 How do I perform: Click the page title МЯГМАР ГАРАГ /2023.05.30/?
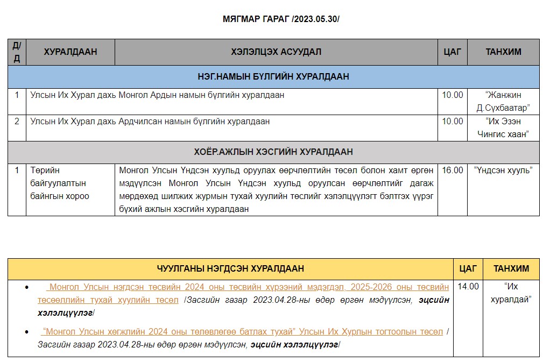pos(281,19)
